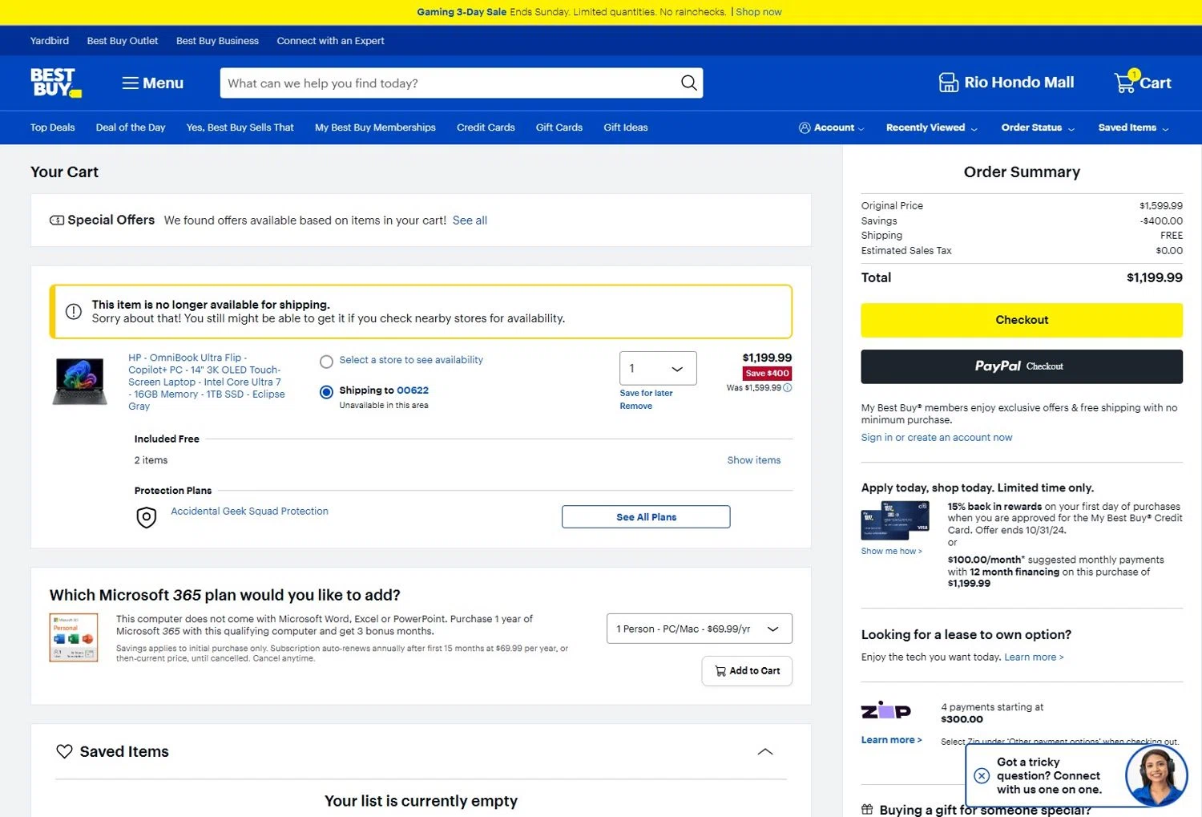Click the yellow Checkout button
The image size is (1202, 817).
click(x=1022, y=320)
